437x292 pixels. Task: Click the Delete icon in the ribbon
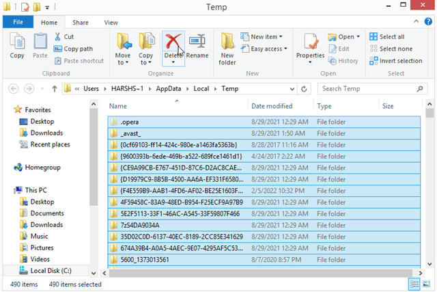[173, 42]
